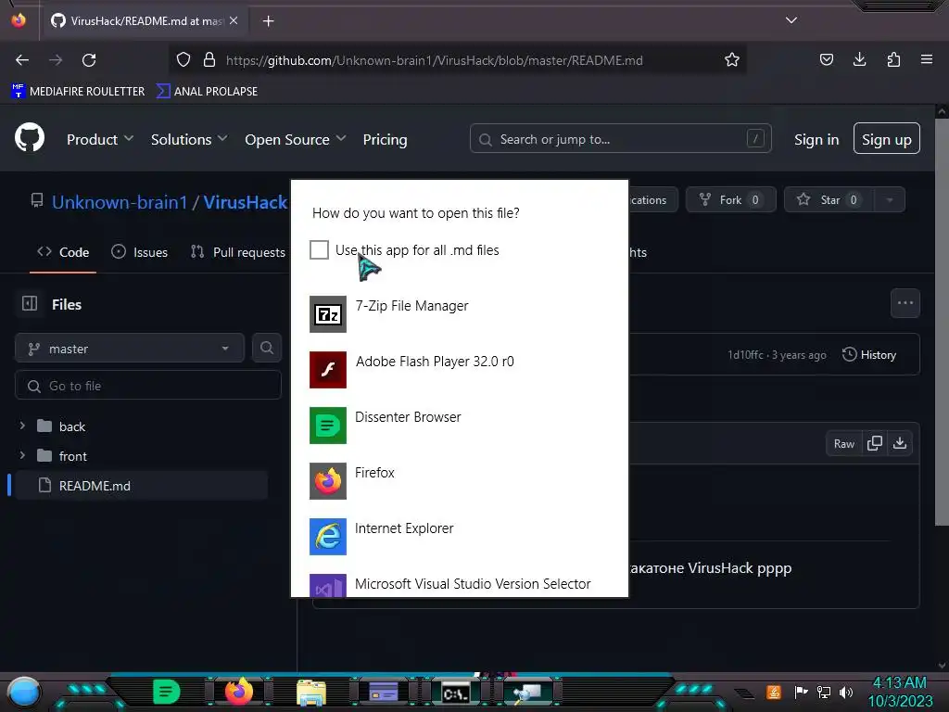Focus 'Search or jump to' box
This screenshot has width=949, height=712.
(x=620, y=139)
